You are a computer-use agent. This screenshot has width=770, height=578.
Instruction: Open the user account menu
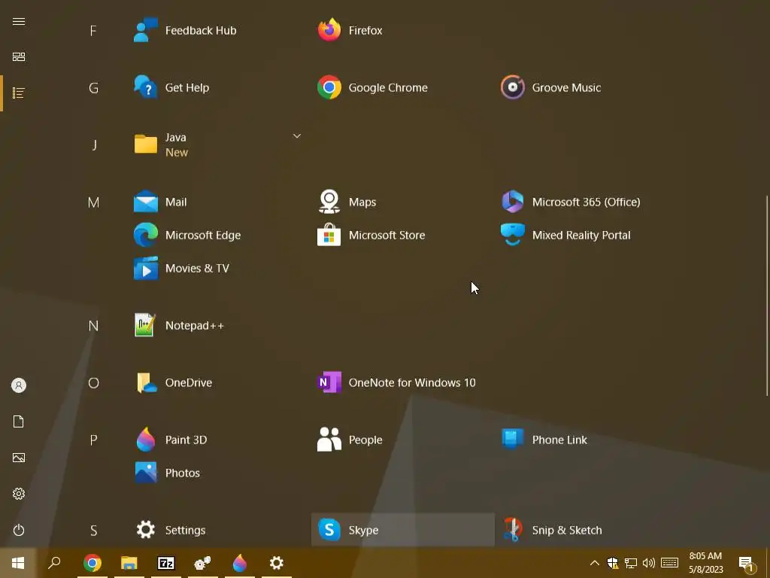[x=19, y=385]
